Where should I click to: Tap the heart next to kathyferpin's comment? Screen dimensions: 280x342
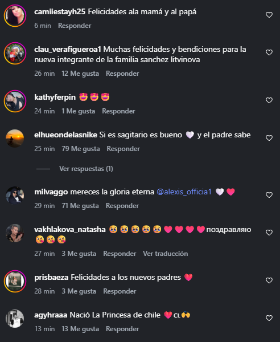[x=269, y=100]
